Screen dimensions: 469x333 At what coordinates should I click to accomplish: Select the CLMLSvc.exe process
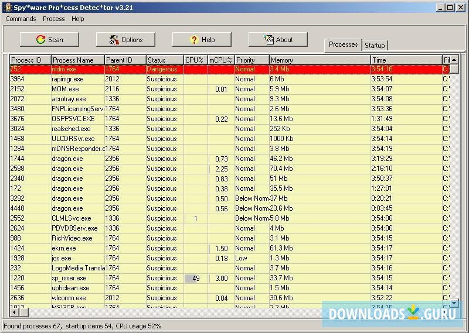pos(230,218)
